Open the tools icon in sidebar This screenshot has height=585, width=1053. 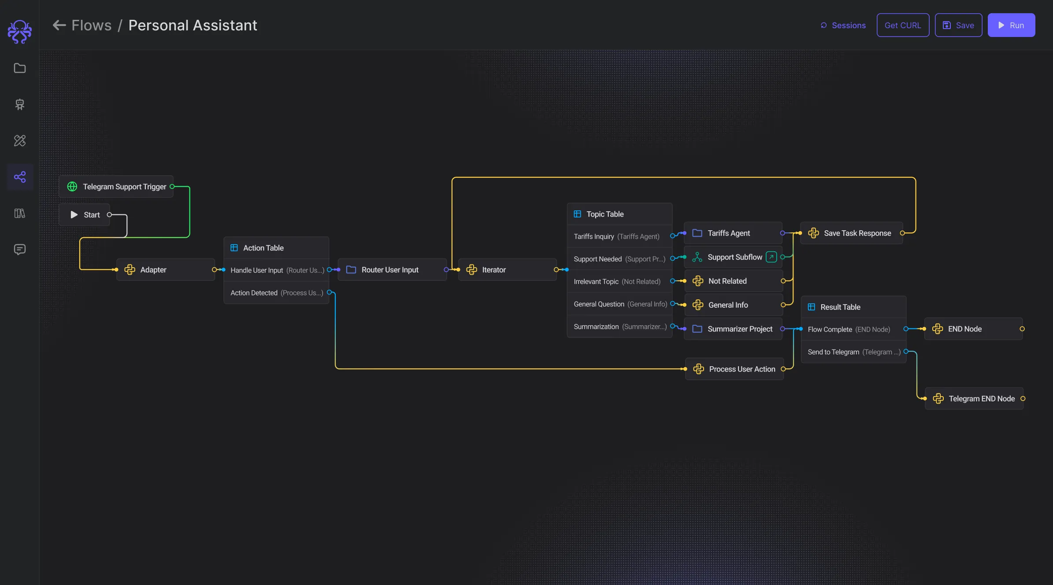pos(20,140)
